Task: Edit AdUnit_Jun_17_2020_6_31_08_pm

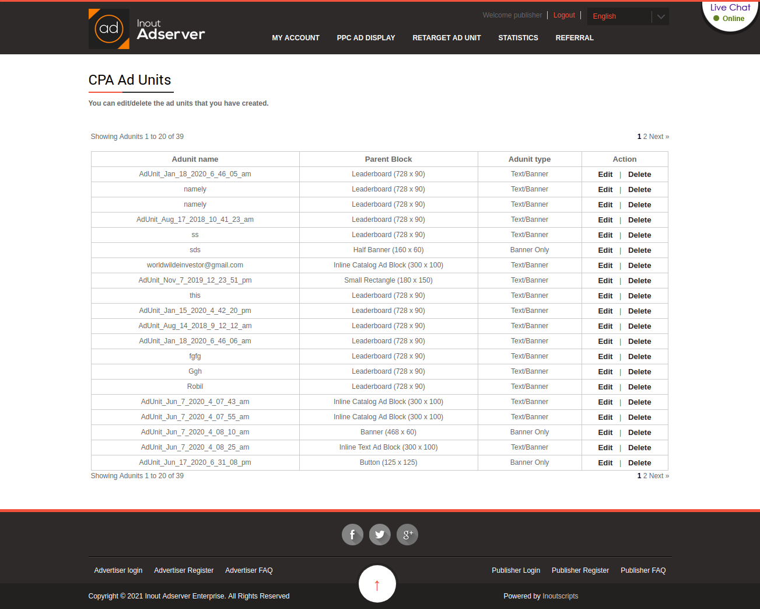Action: (605, 463)
